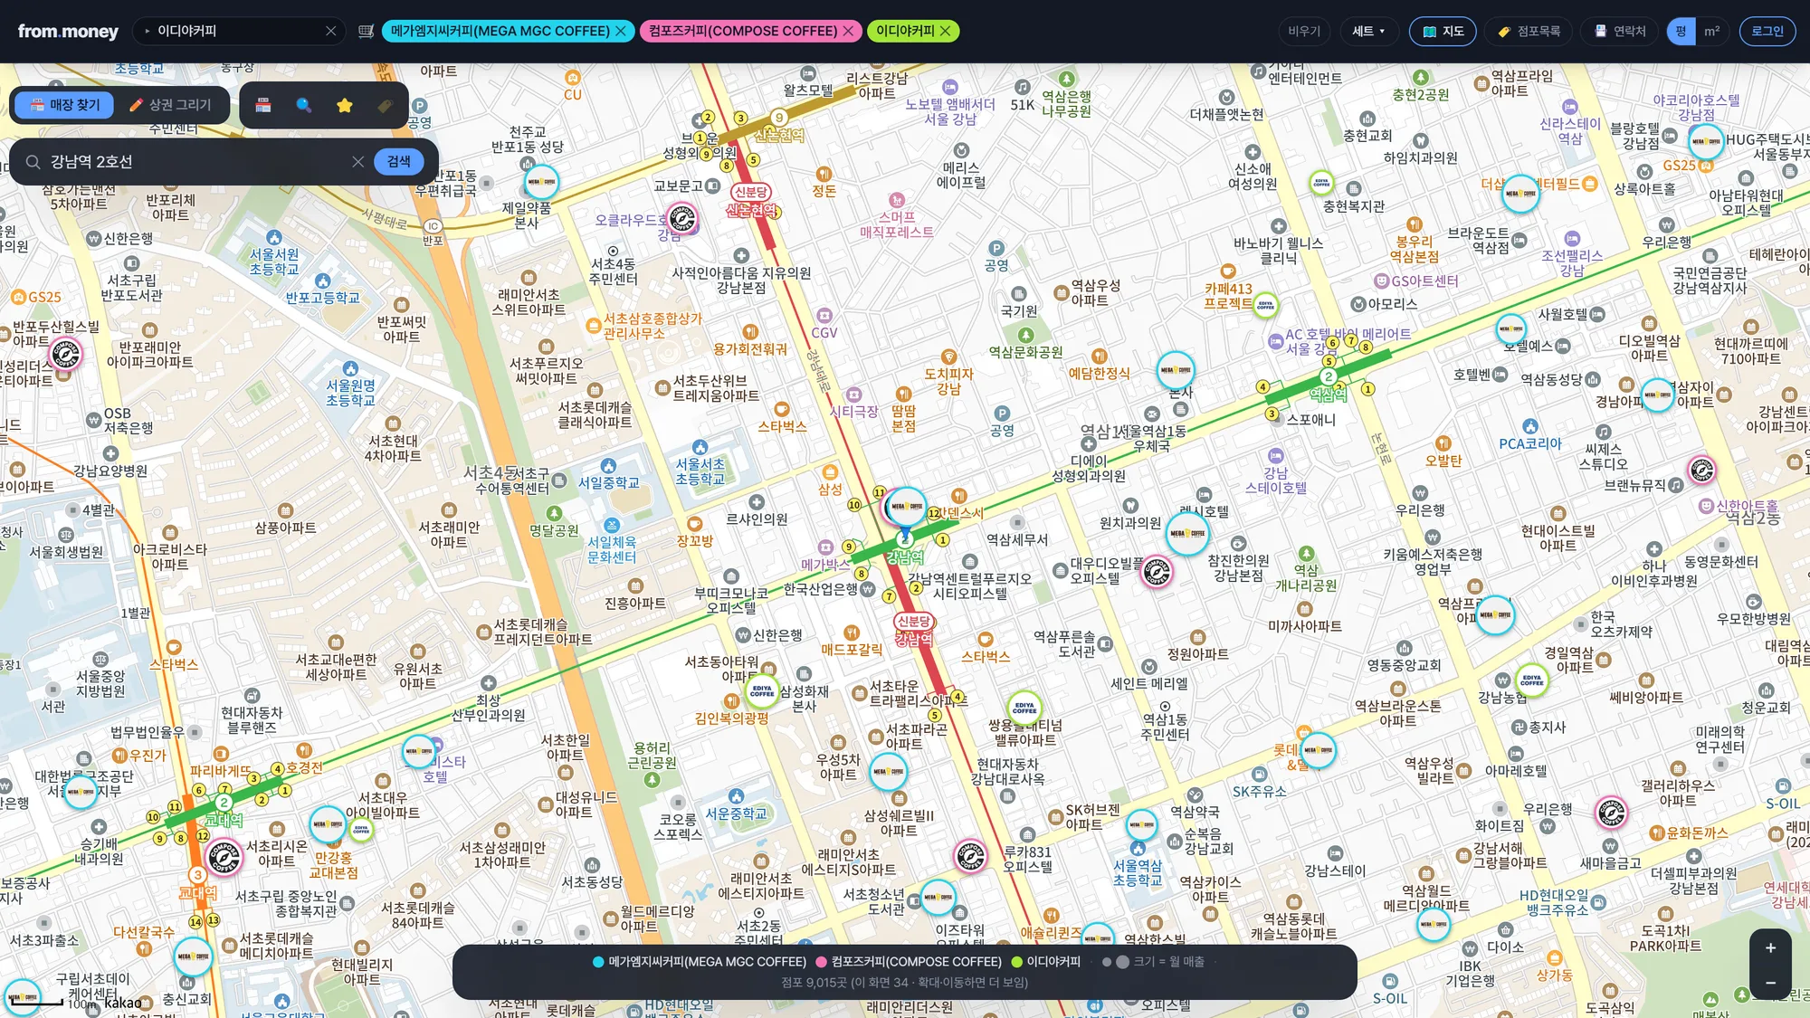Click the pink Compose Coffee legend dot

(x=822, y=962)
